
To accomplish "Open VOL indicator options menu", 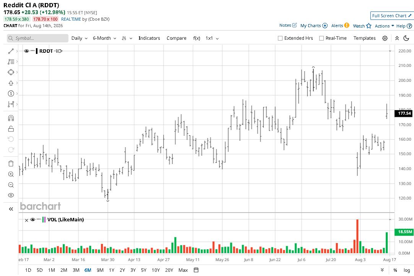I will coord(39,219).
